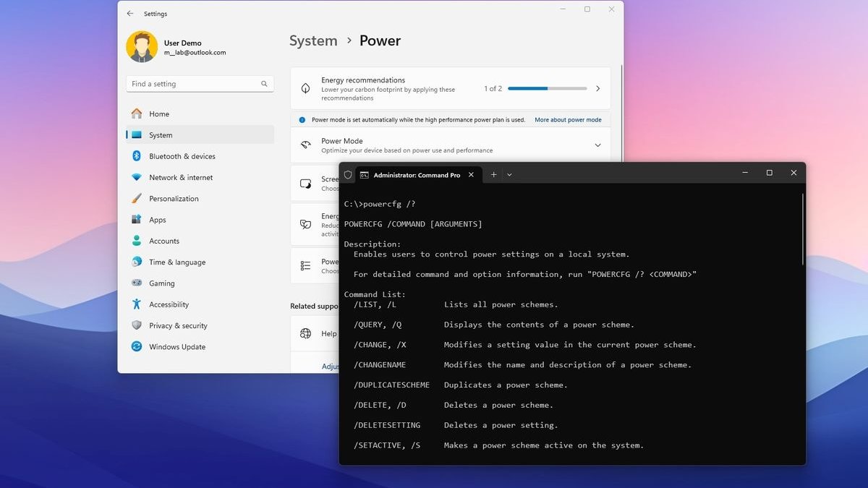Viewport: 868px width, 488px height.
Task: Click the search magnifier in Find a setting
Action: pos(264,84)
